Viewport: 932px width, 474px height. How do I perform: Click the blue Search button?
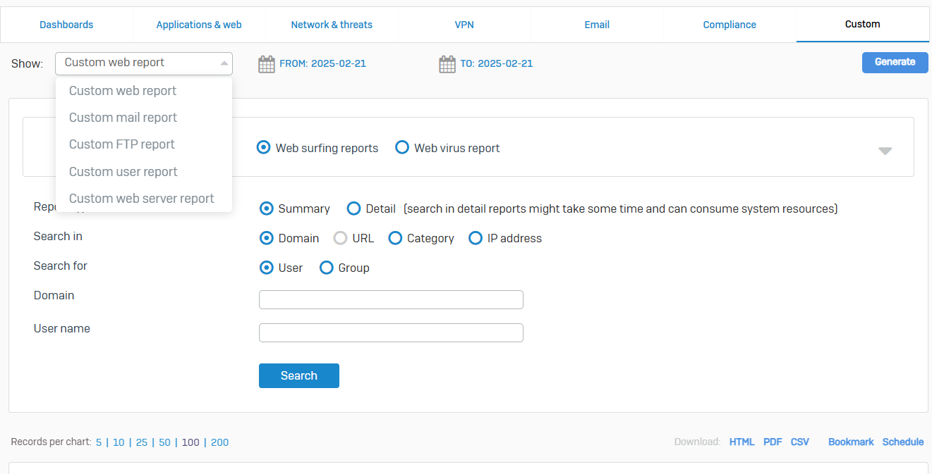click(x=298, y=375)
